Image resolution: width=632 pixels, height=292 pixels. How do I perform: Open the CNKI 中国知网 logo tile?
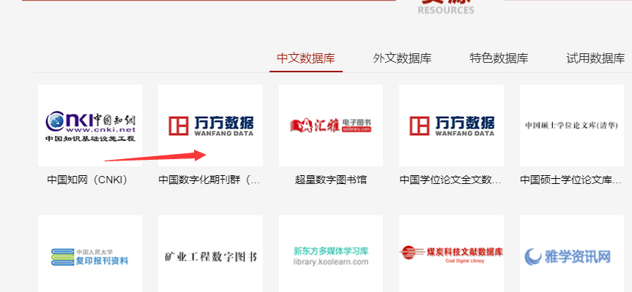pyautogui.click(x=90, y=126)
